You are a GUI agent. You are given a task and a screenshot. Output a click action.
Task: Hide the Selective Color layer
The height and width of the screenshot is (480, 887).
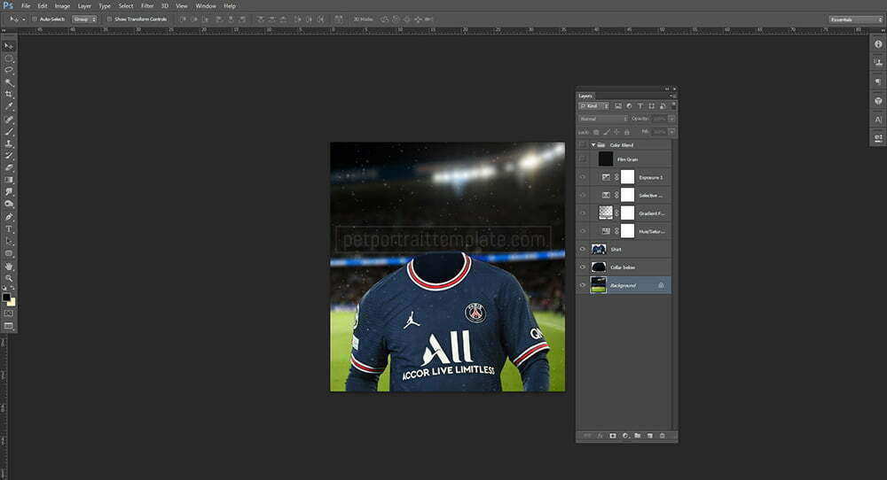pyautogui.click(x=583, y=196)
